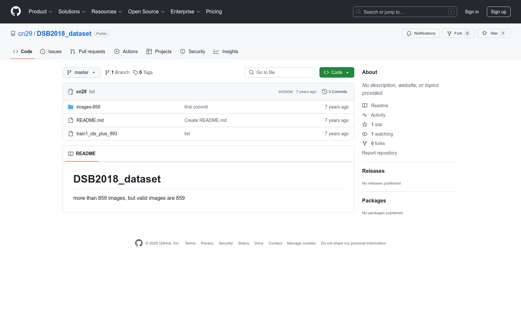Viewport: 521px width, 326px height.
Task: Expand the Product menu
Action: 40,12
